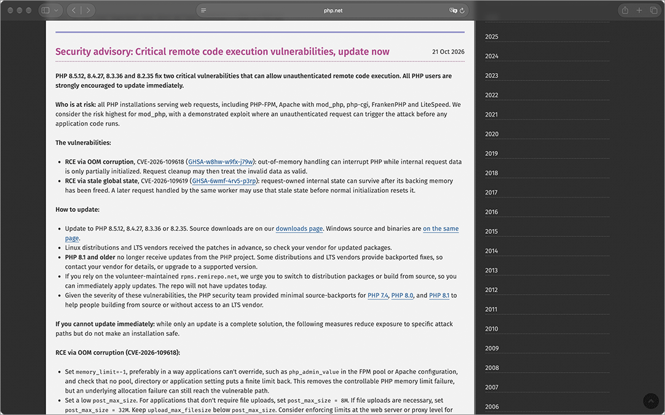Click the '21 Oct 2026' date text
Viewport: 665px width, 415px height.
448,52
